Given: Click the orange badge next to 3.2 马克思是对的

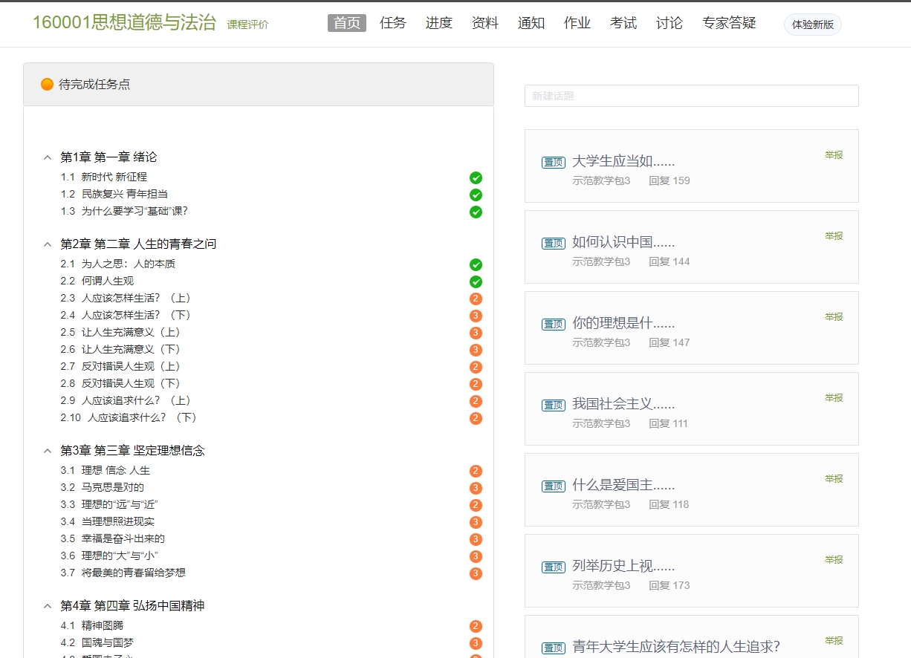Looking at the screenshot, I should coord(476,488).
